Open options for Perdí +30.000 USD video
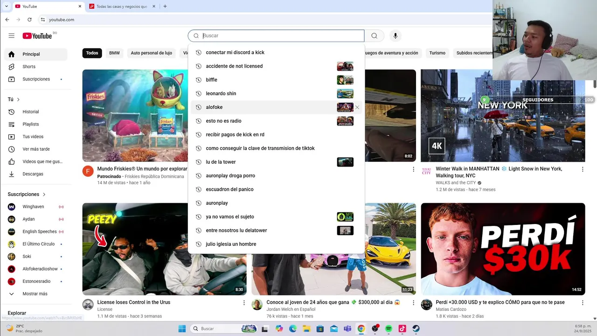The width and height of the screenshot is (597, 336). pyautogui.click(x=582, y=303)
